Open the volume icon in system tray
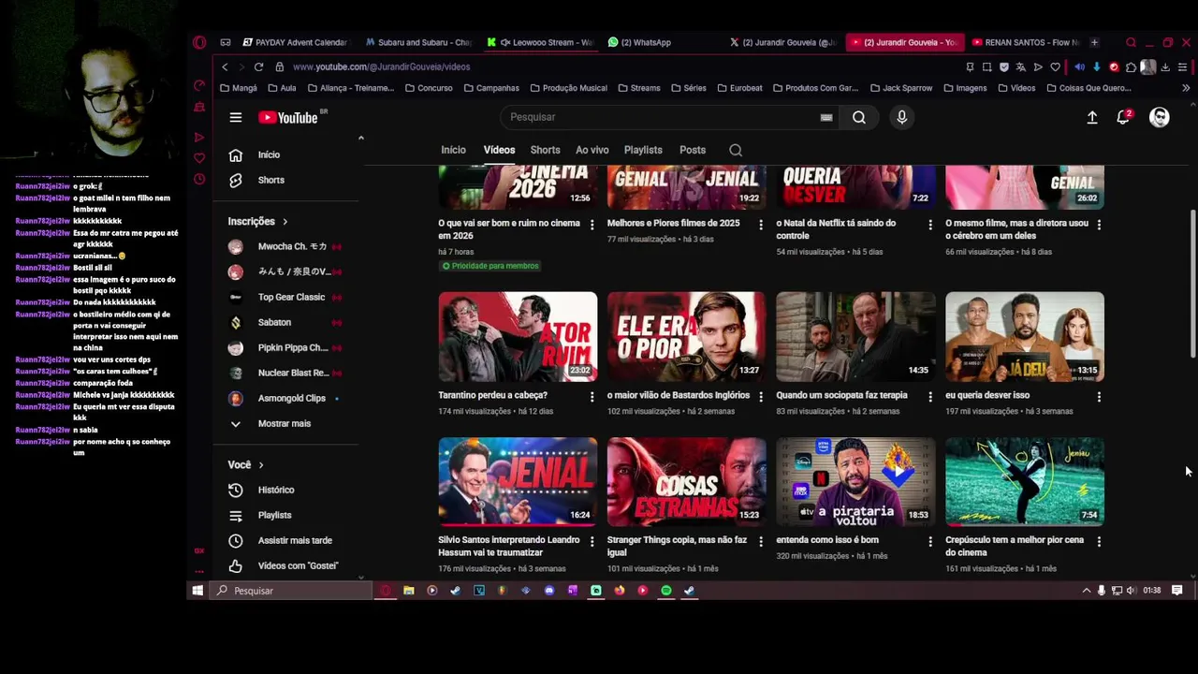Screen dimensions: 1198x674 point(1131,591)
